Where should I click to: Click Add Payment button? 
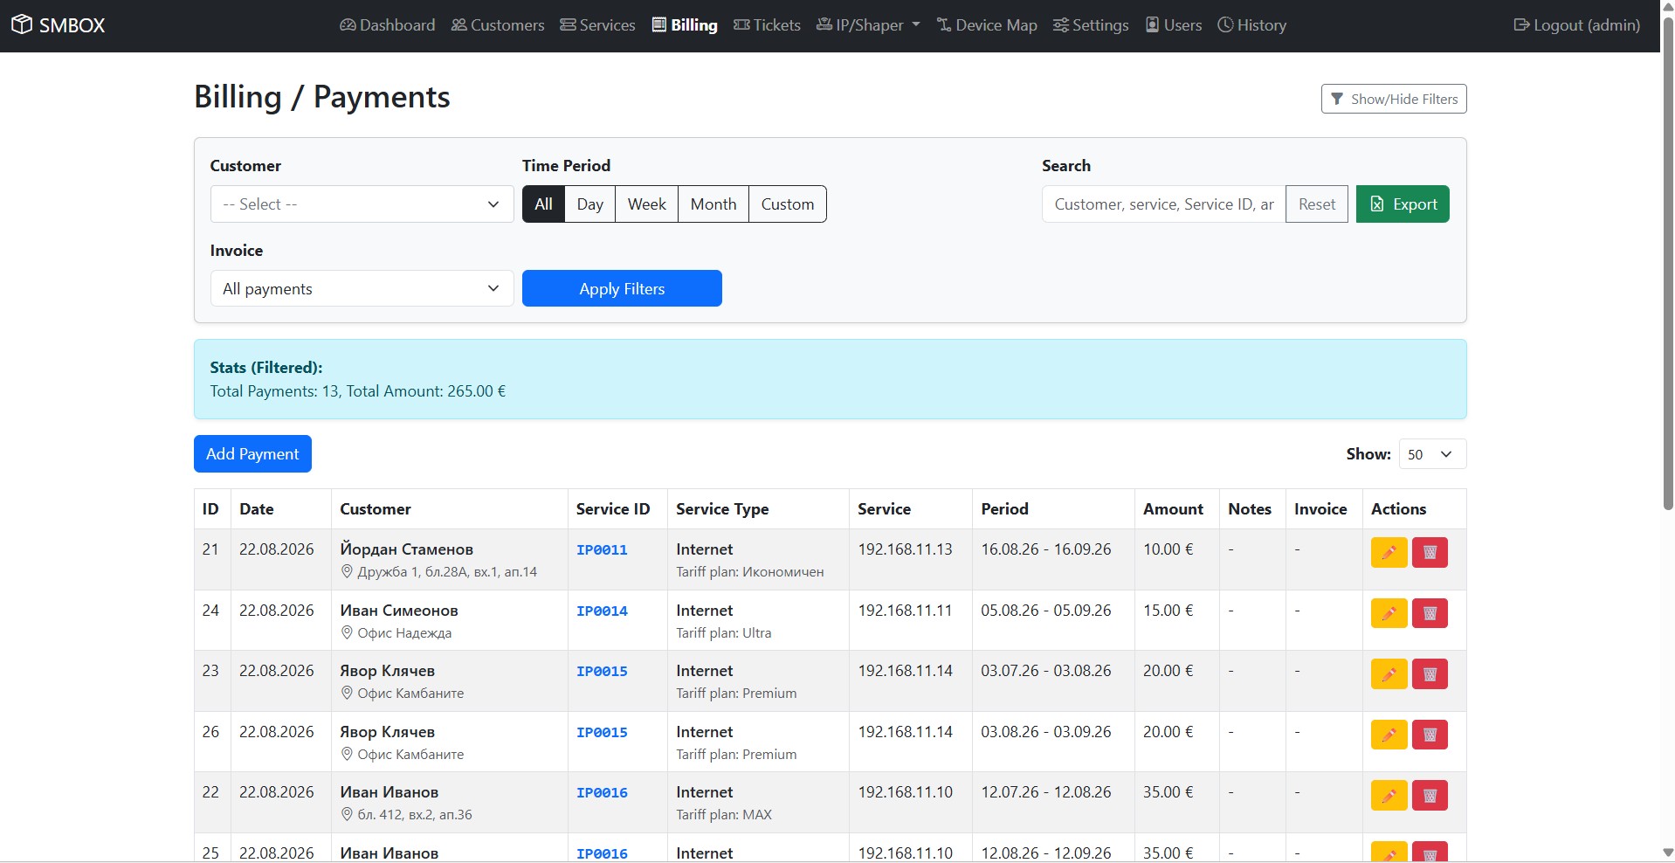(x=252, y=454)
